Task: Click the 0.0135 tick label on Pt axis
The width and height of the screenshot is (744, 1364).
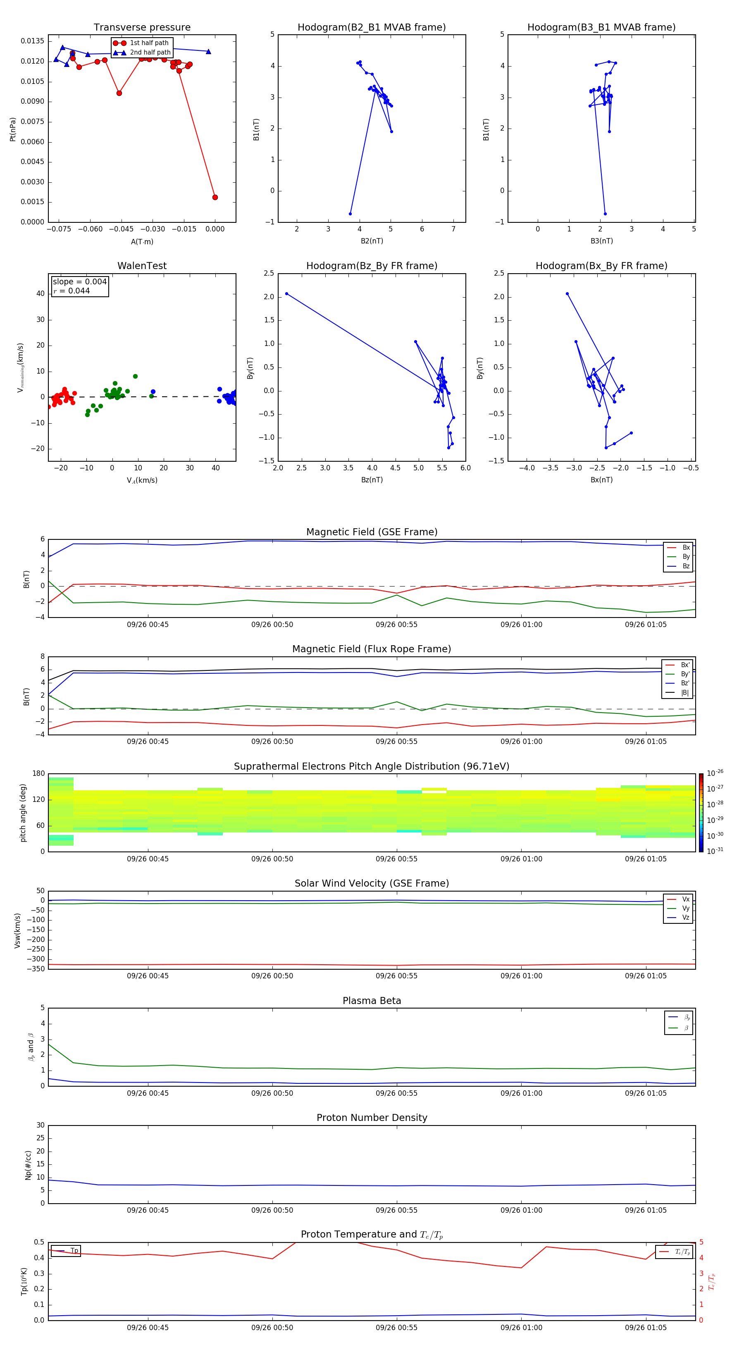Action: point(32,41)
